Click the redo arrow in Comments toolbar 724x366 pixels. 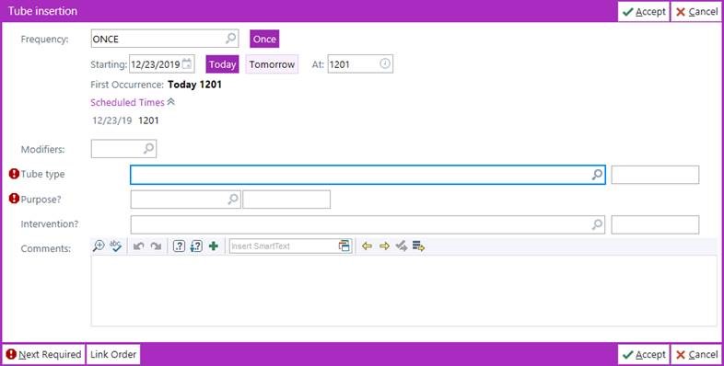coord(156,246)
